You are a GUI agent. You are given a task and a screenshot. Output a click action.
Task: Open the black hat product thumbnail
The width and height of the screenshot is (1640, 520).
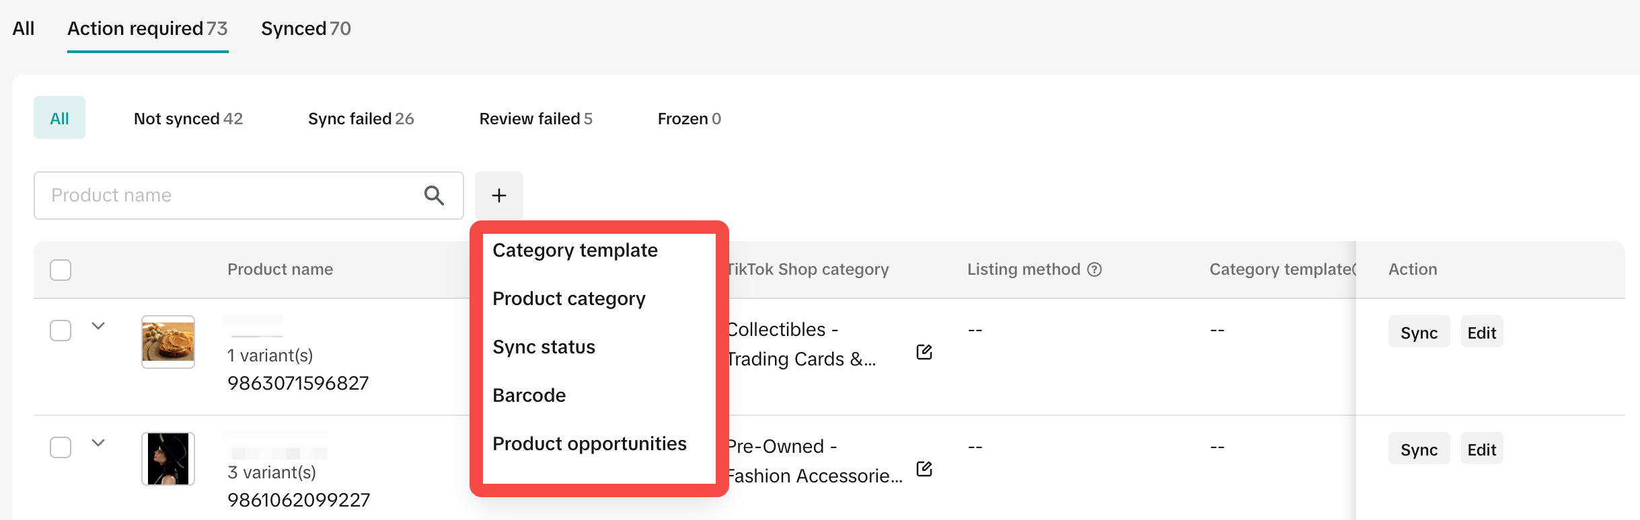pos(168,459)
